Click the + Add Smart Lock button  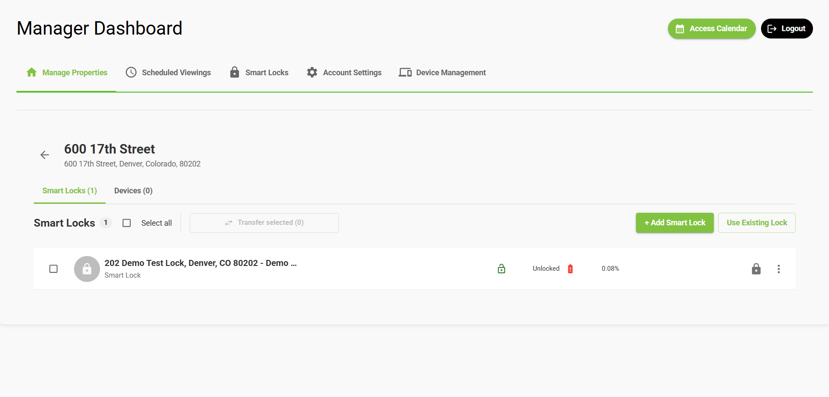click(x=674, y=223)
